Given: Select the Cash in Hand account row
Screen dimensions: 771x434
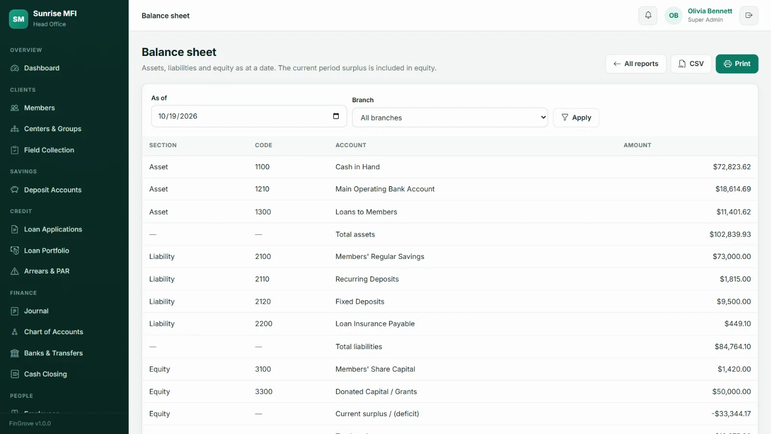Looking at the screenshot, I should point(450,167).
